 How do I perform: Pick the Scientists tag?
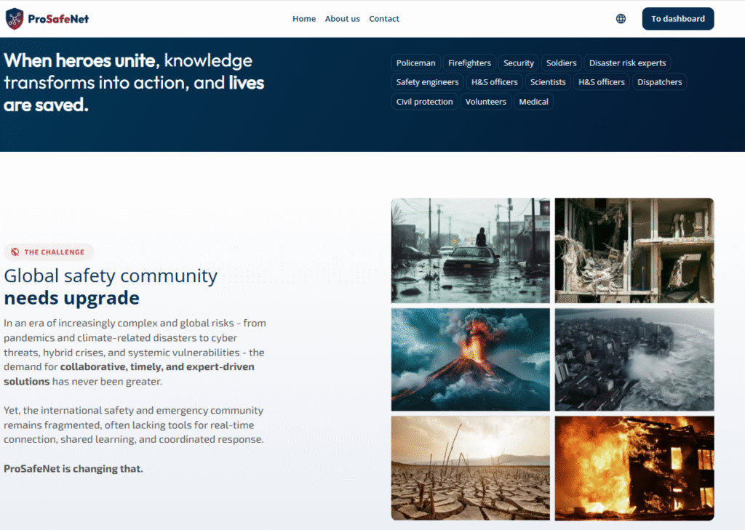(548, 82)
